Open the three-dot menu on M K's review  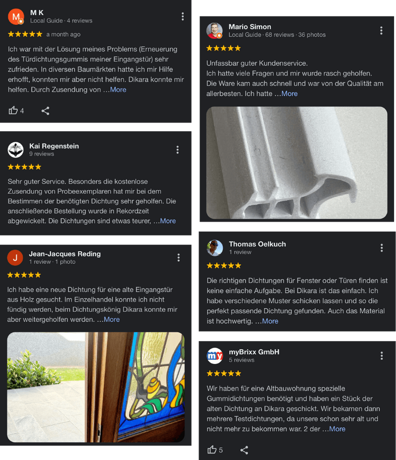tap(183, 16)
